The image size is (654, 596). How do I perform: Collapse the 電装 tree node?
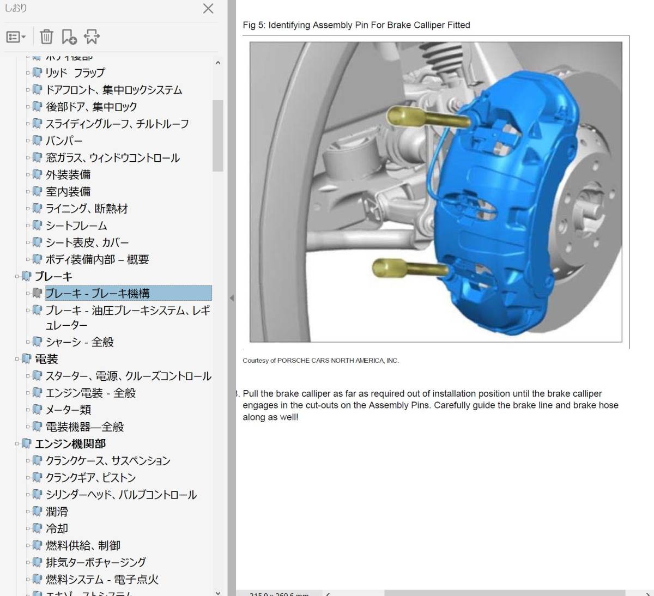17,360
